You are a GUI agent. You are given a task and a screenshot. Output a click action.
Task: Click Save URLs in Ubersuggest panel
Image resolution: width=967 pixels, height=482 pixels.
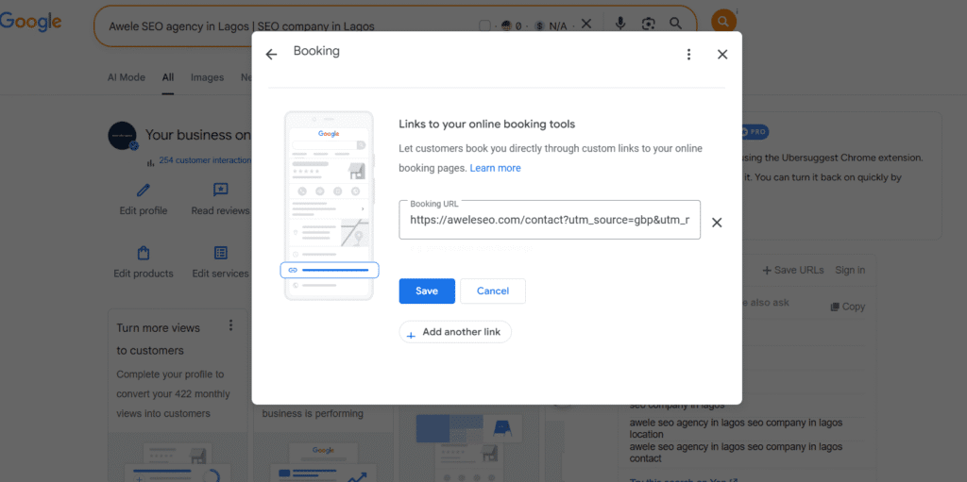pos(793,270)
